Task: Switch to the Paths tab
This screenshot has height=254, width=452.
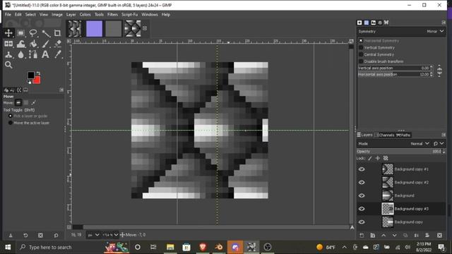Action: 403,135
